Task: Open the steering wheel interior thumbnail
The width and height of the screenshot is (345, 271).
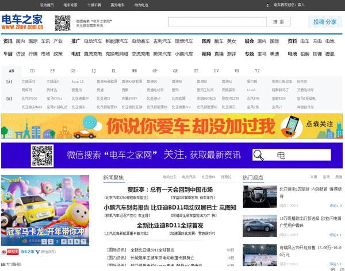Action: click(x=260, y=197)
